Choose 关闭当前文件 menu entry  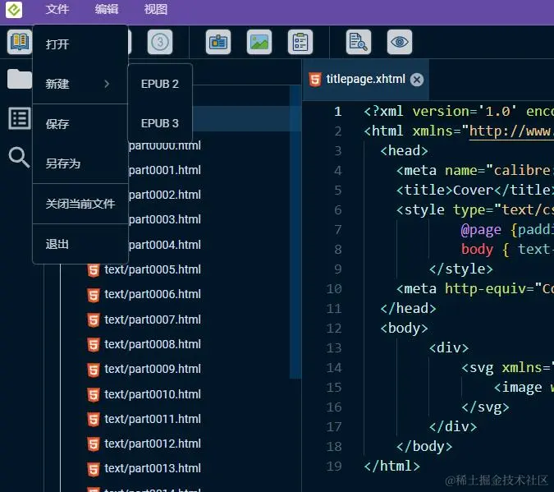(80, 204)
